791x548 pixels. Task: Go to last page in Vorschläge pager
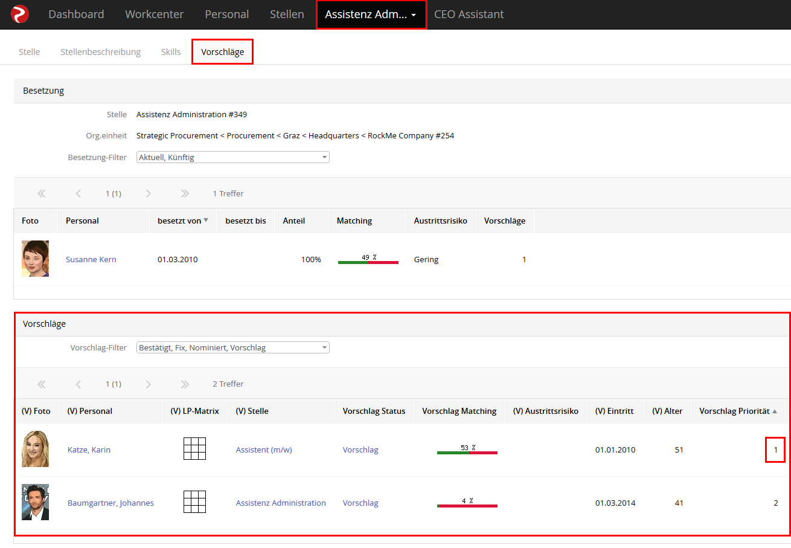coord(185,384)
